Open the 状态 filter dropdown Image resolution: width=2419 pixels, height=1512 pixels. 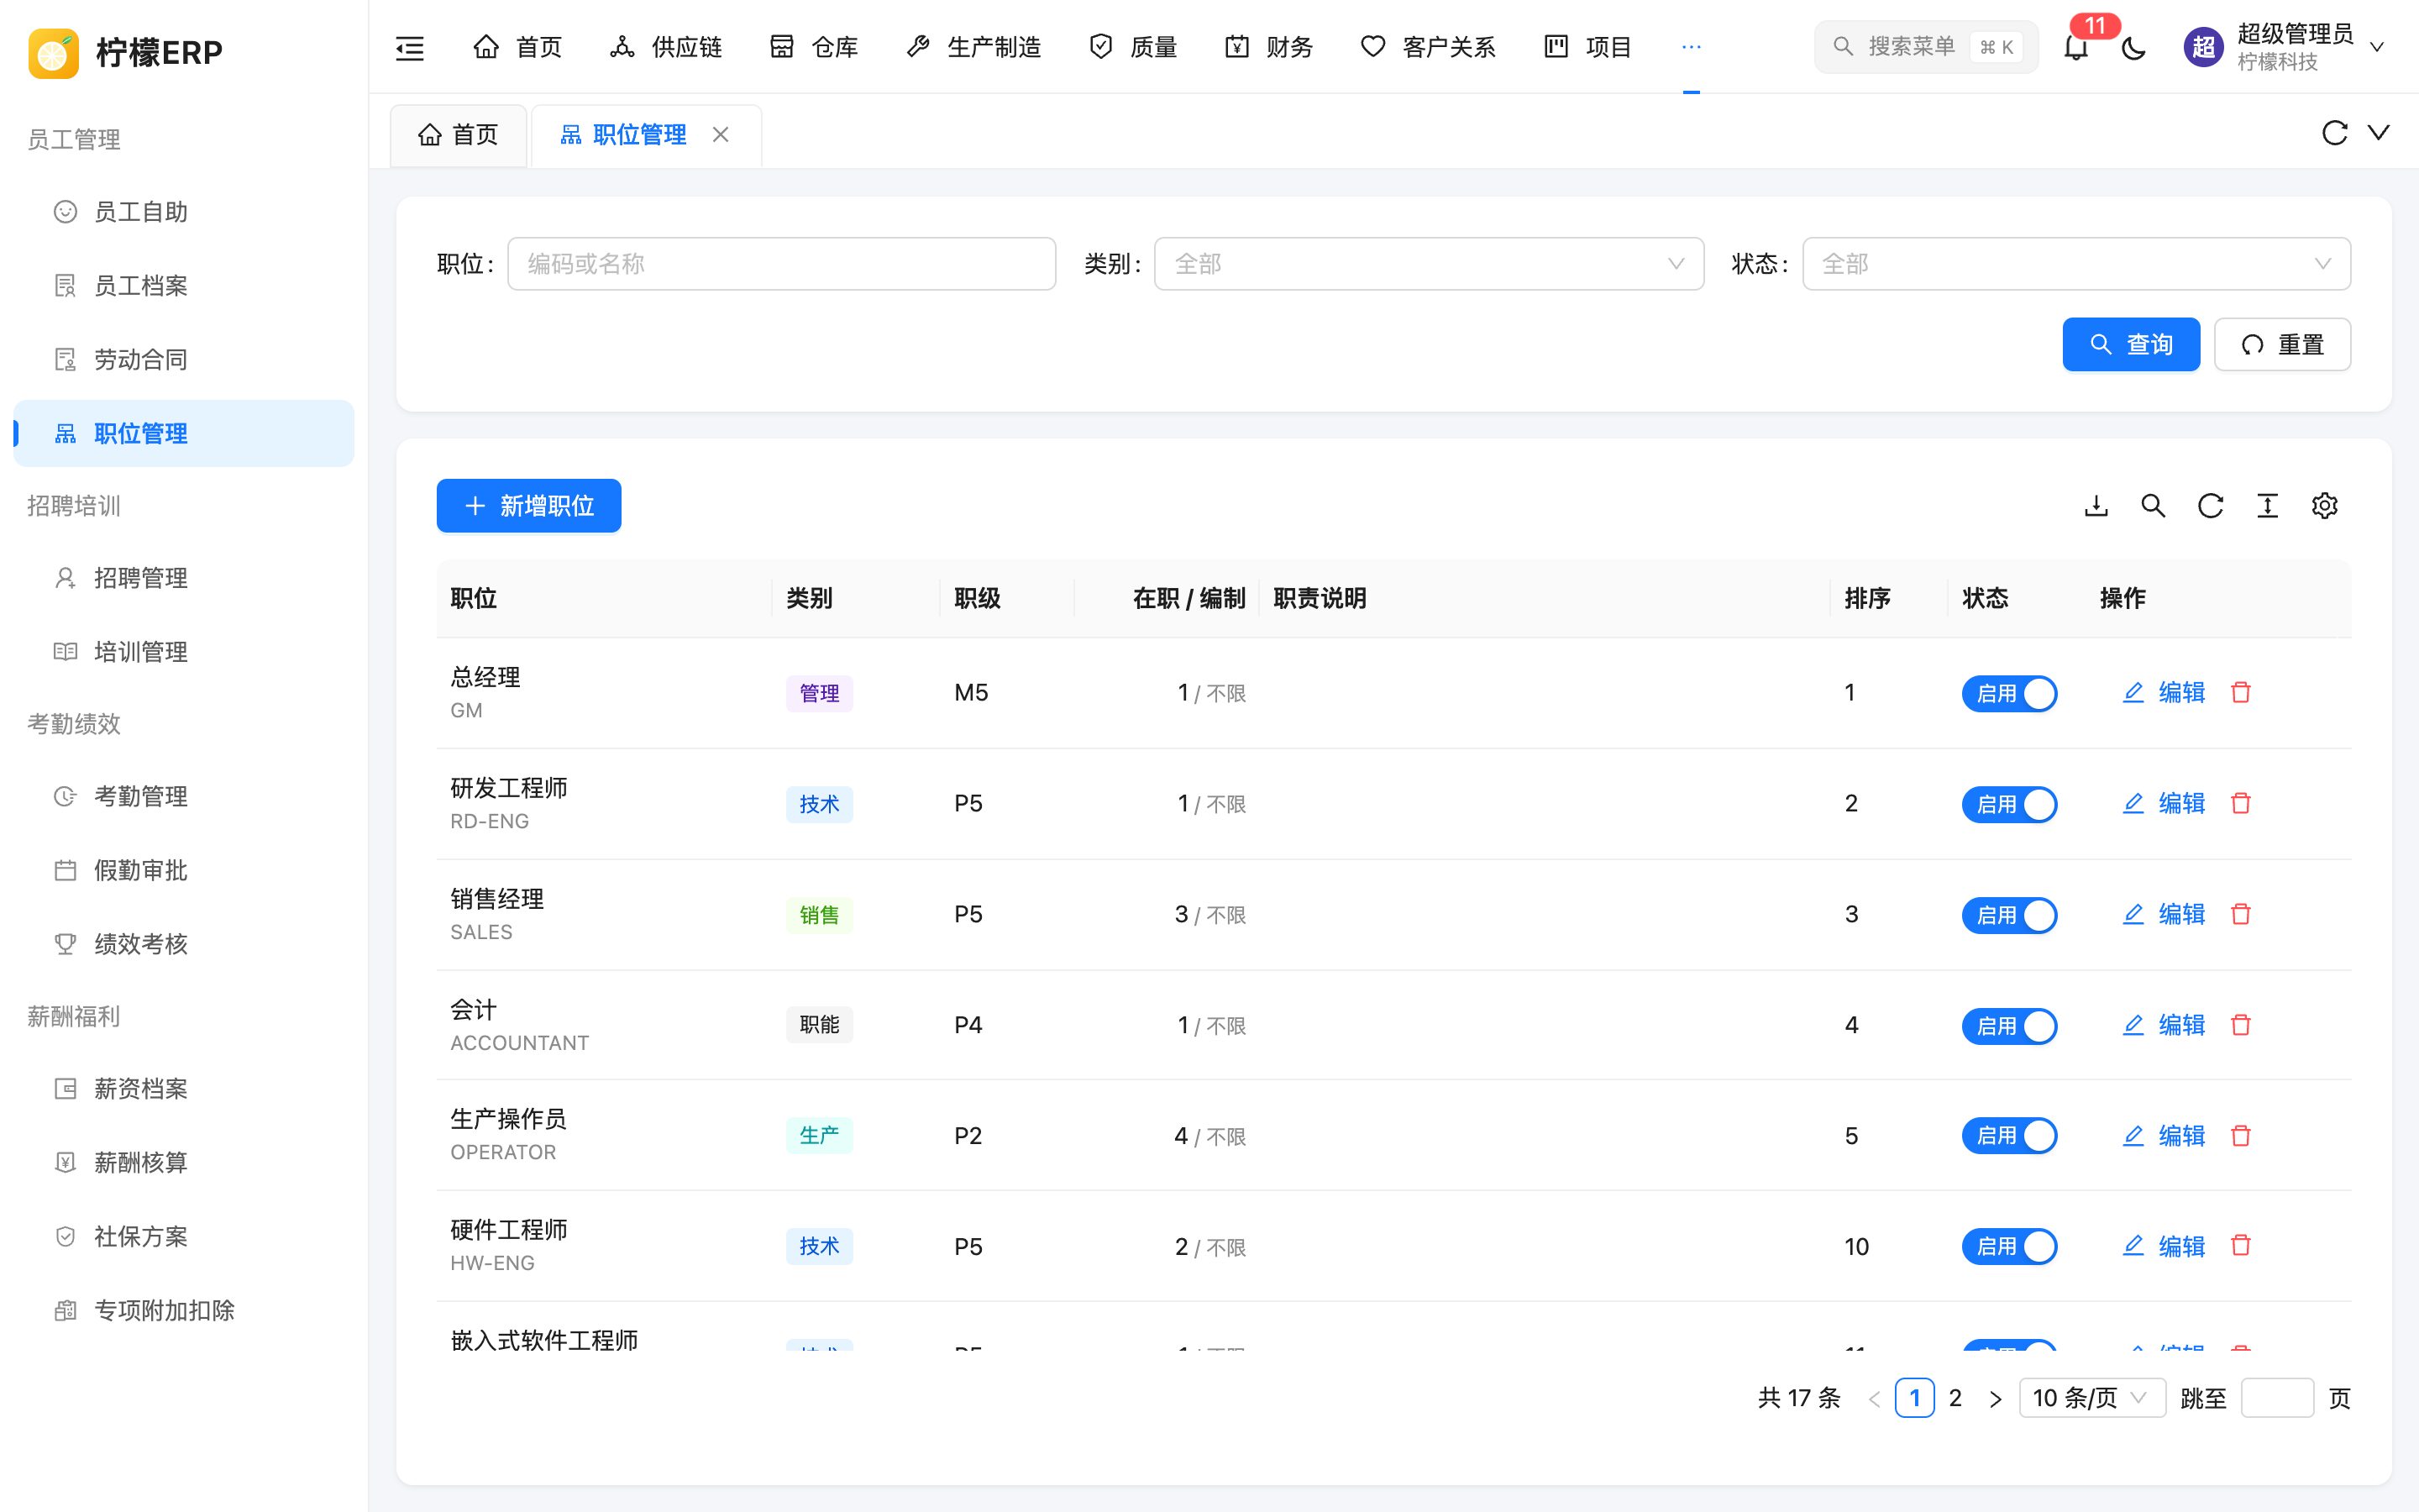click(2076, 264)
